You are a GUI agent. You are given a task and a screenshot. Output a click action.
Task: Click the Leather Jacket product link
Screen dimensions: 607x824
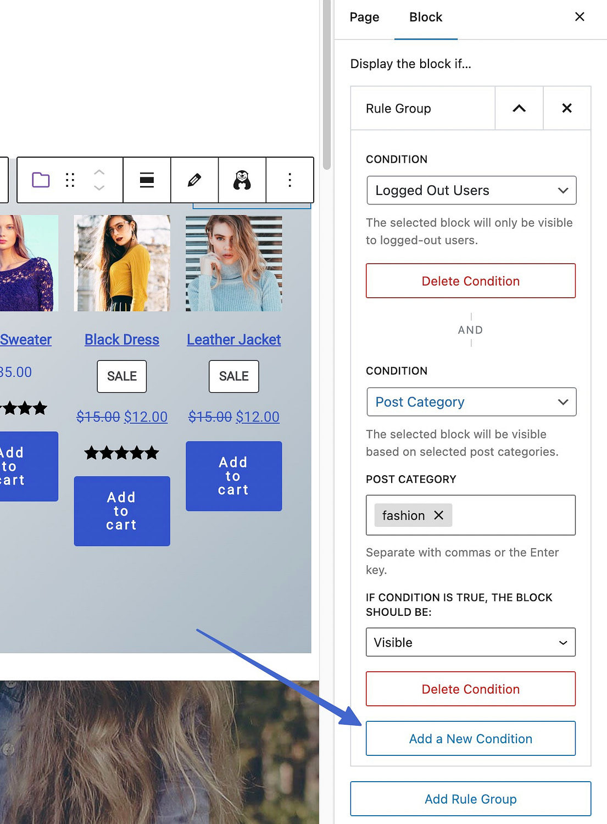click(233, 339)
